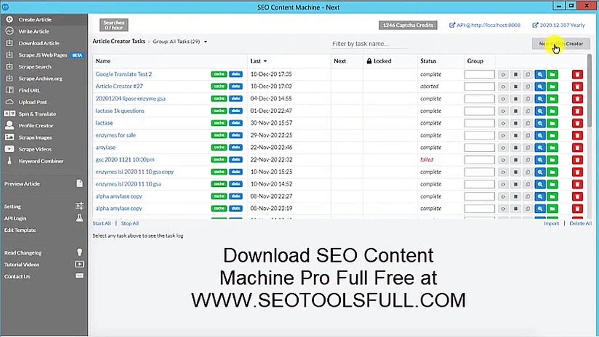This screenshot has width=599, height=337.
Task: Click the Upload Post cloud icon
Action: [x=9, y=102]
